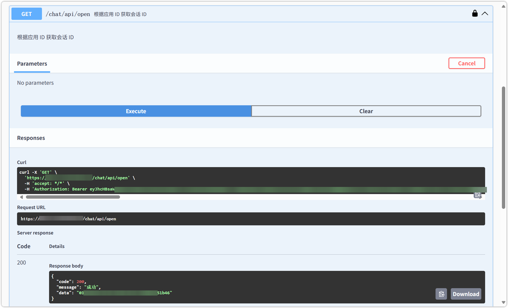Copy the curl command to clipboard
Image resolution: width=508 pixels, height=308 pixels.
click(477, 195)
